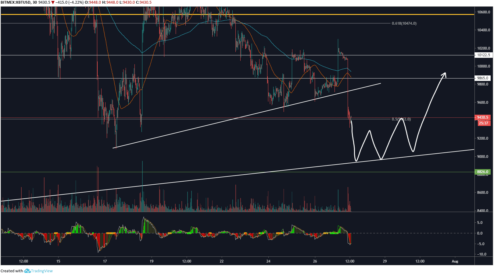Click the 26 date on time axis
The width and height of the screenshot is (494, 275).
[x=315, y=261]
